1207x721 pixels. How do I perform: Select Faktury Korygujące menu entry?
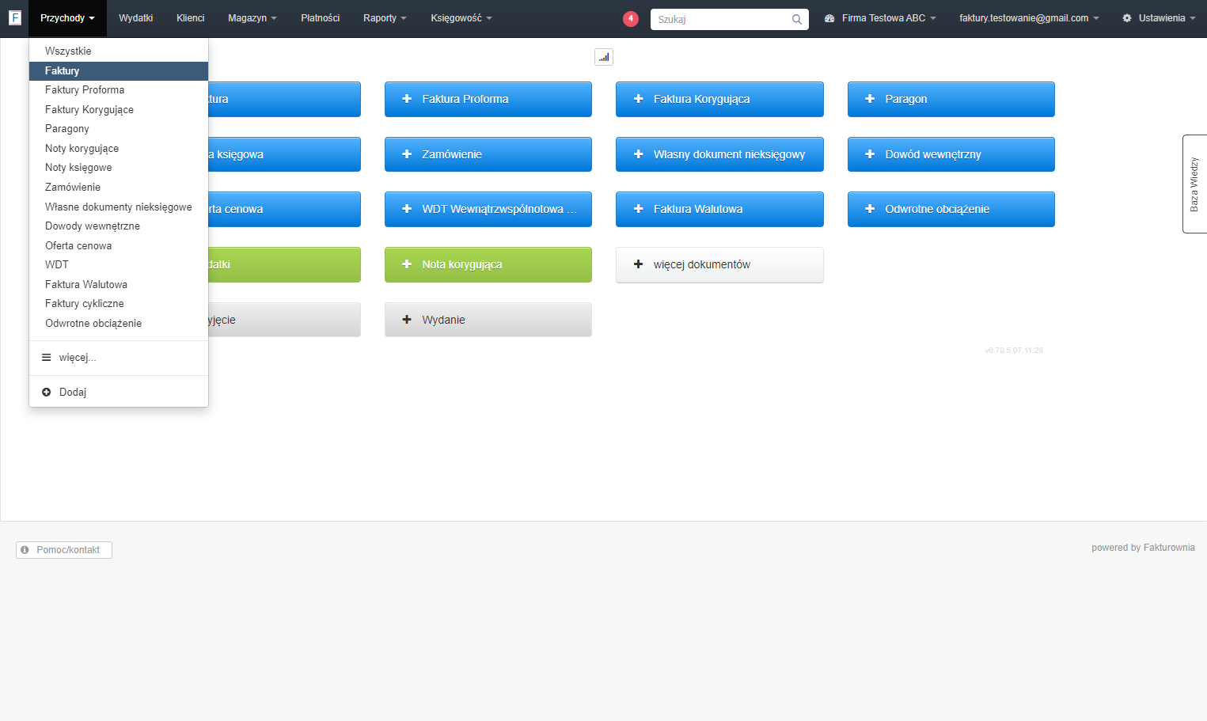tap(119, 110)
